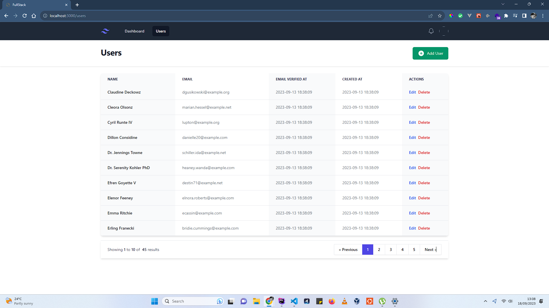The height and width of the screenshot is (308, 549).
Task: Open Visual Studio Code from taskbar
Action: coord(294,301)
